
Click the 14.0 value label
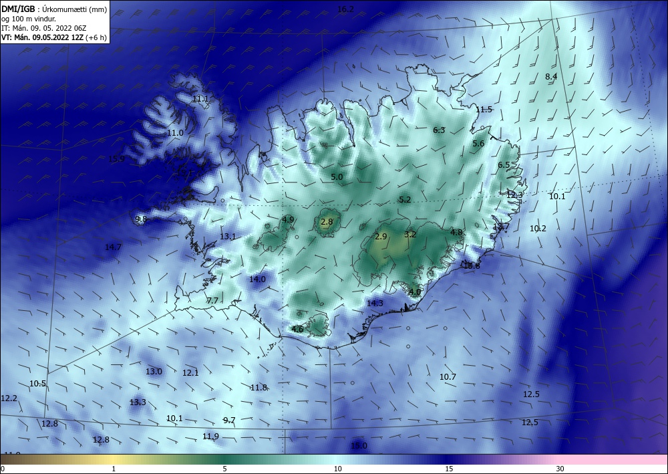tap(257, 279)
